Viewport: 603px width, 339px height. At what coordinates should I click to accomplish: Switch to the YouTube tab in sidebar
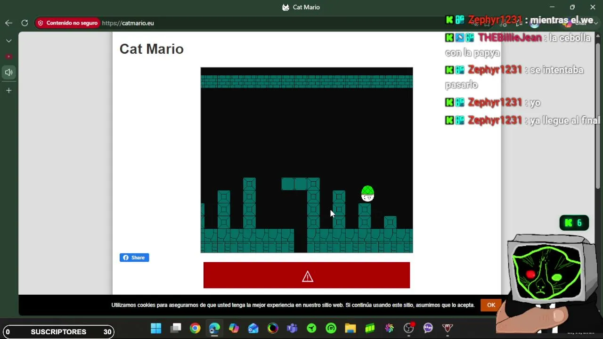(x=8, y=56)
